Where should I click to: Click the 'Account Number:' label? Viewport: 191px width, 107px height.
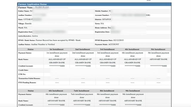102,15
